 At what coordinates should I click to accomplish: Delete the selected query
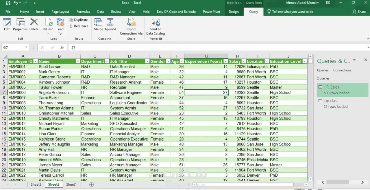click(x=34, y=24)
